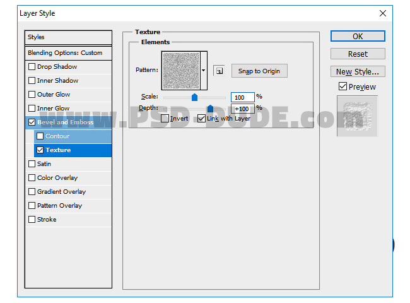Image resolution: width=410 pixels, height=303 pixels.
Task: Enable the Stroke checkbox
Action: point(32,219)
